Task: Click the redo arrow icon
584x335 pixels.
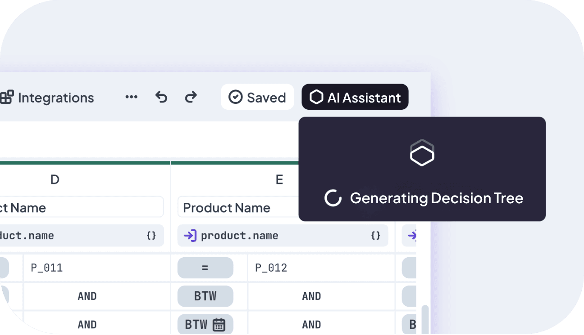Action: click(x=191, y=97)
